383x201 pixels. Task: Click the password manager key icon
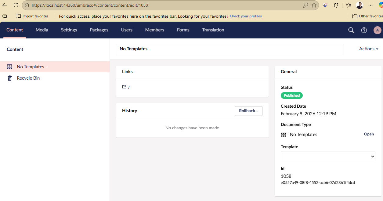tap(305, 5)
